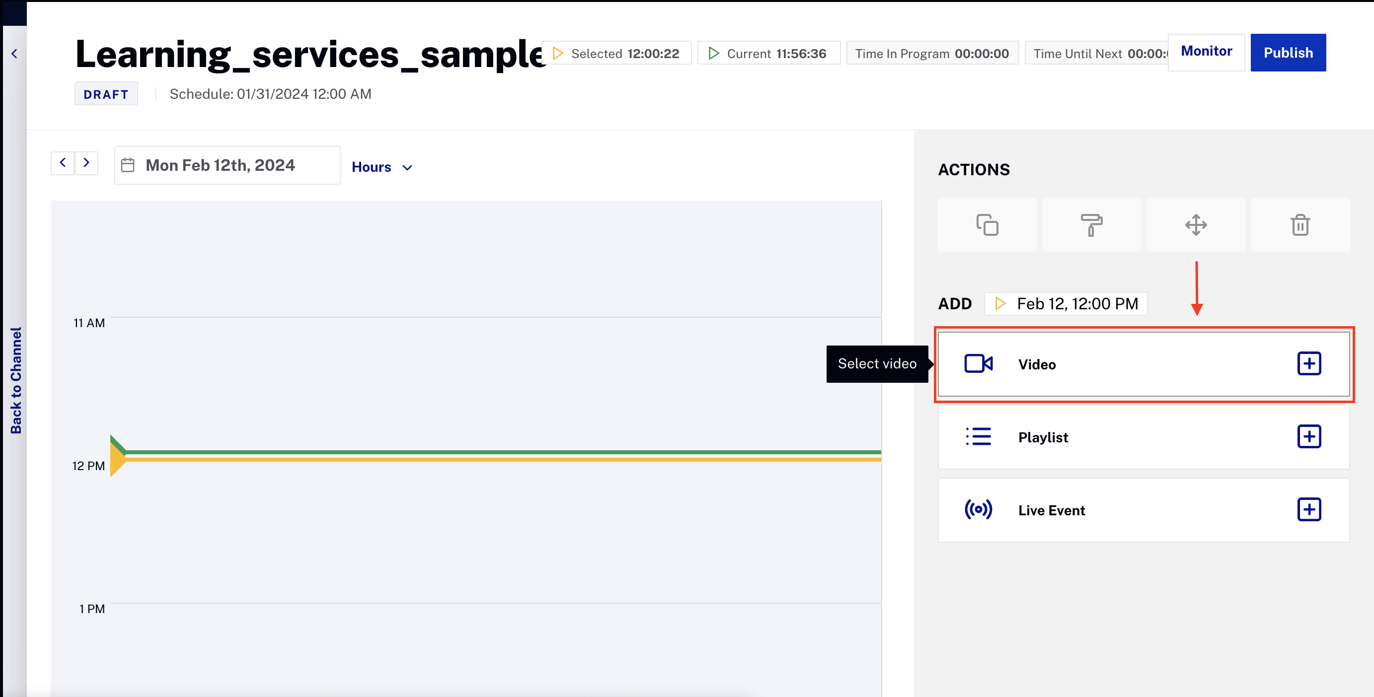
Task: Go to next day arrow
Action: 86,162
